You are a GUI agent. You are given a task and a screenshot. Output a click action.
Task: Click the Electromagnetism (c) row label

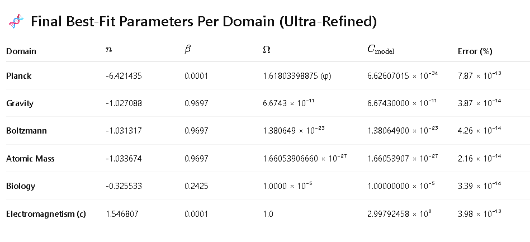[46, 213]
